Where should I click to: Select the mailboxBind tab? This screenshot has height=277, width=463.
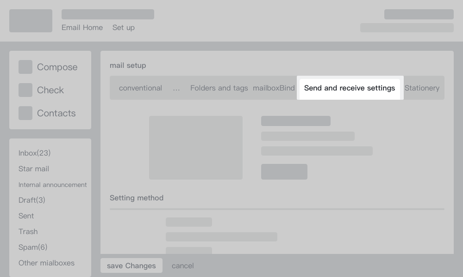point(274,88)
